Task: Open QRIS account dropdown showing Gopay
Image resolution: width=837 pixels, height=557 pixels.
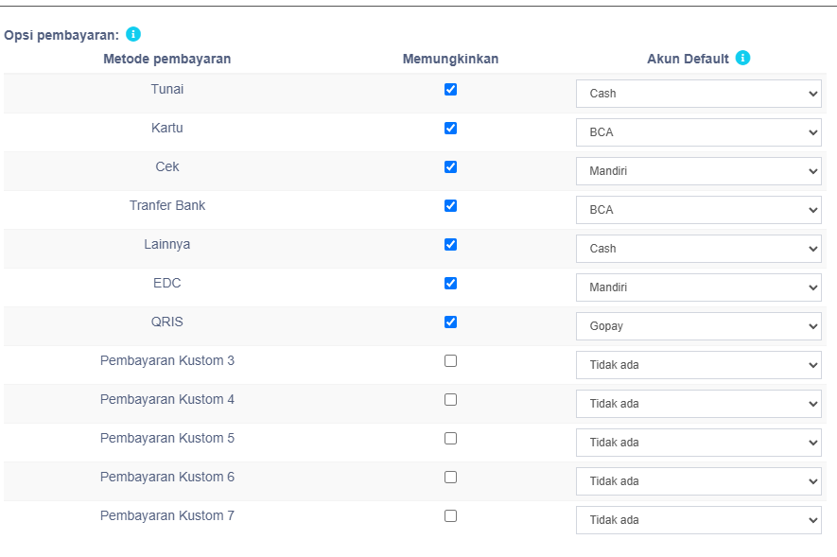Action: coord(698,326)
